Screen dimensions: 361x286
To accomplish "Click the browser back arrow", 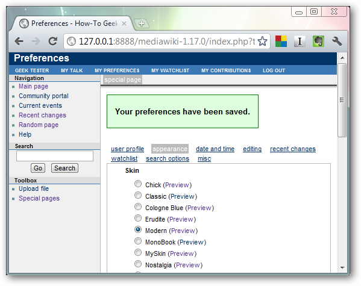I will click(x=19, y=42).
